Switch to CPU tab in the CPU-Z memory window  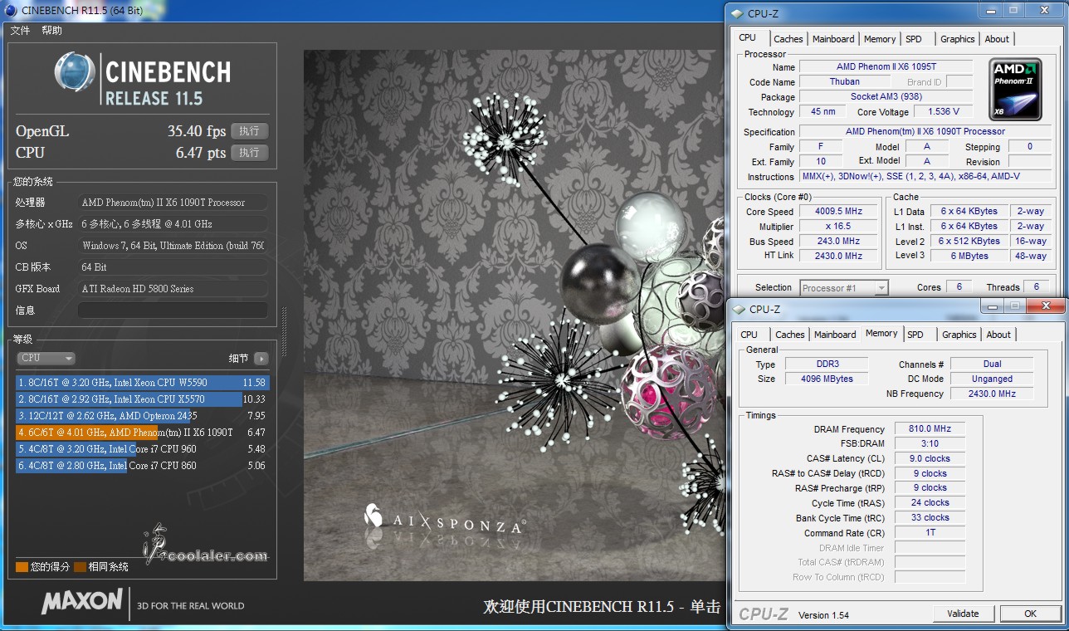[749, 335]
